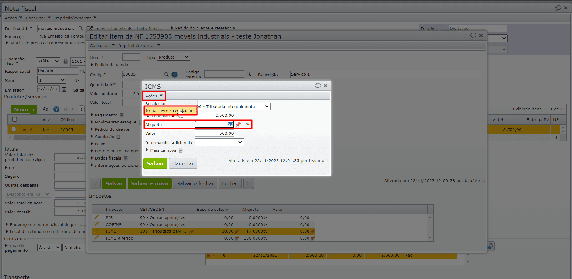Tick the checkbox for product row 00005

click(x=14, y=129)
